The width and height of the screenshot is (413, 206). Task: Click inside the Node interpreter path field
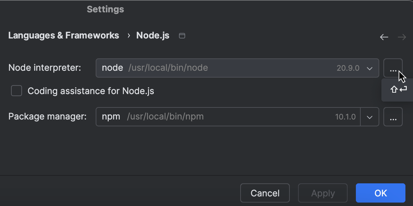point(206,68)
